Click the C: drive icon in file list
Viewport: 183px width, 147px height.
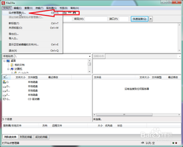tap(5, 82)
